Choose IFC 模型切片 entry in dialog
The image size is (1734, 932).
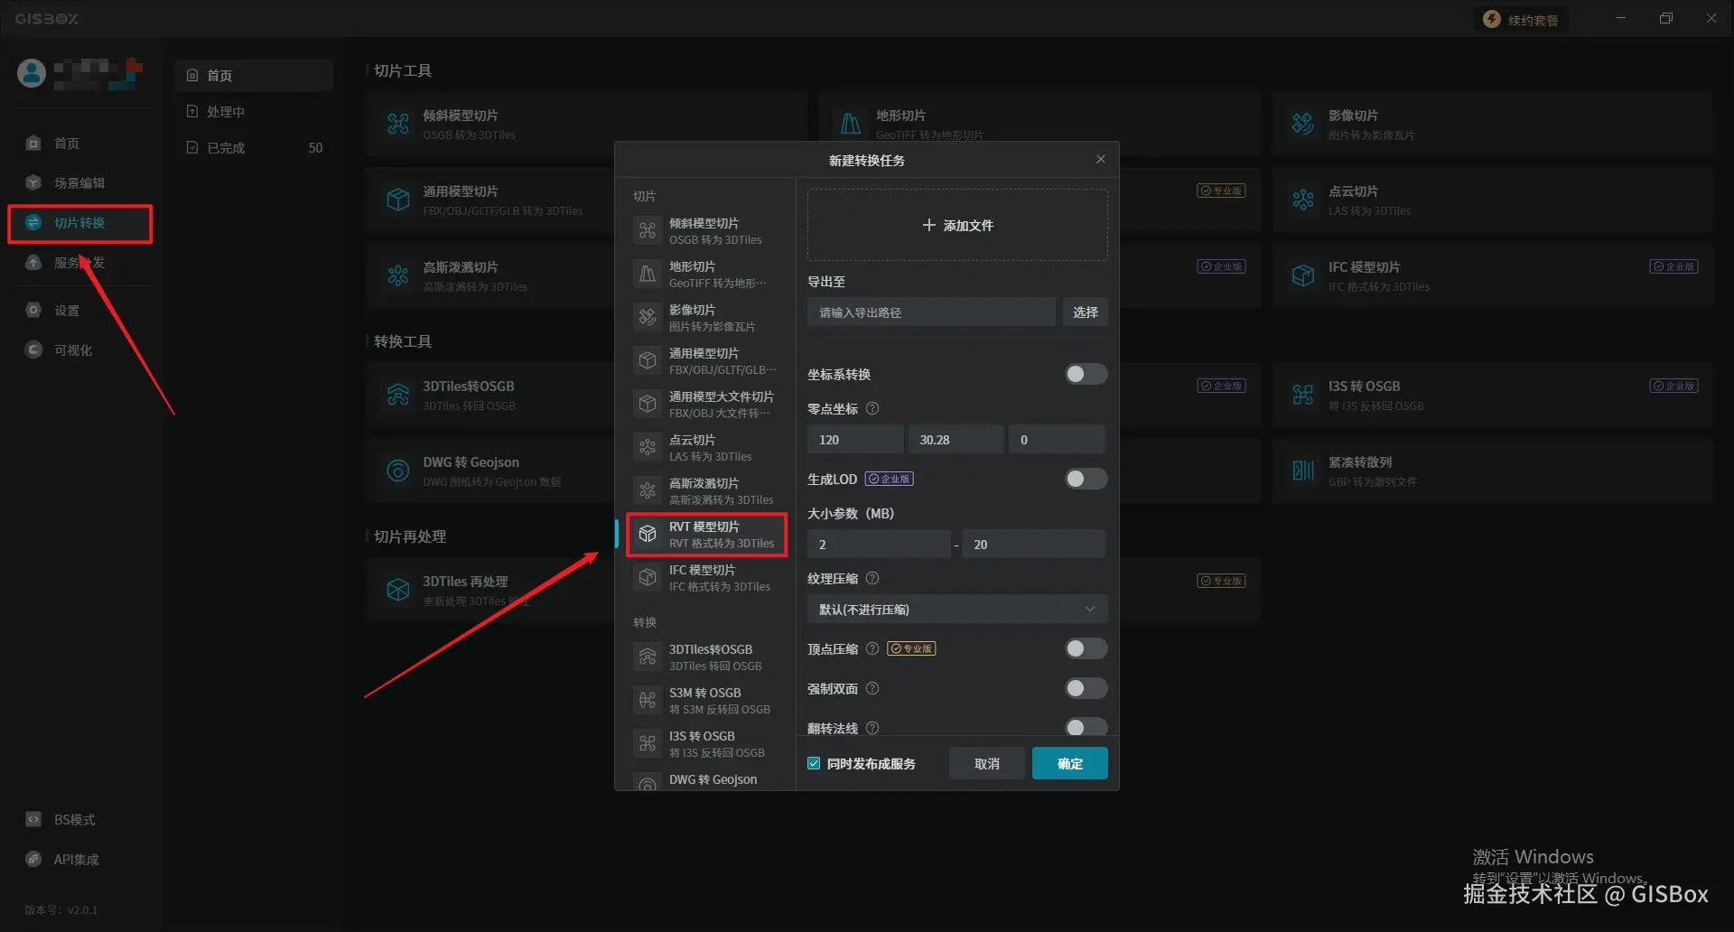point(708,577)
